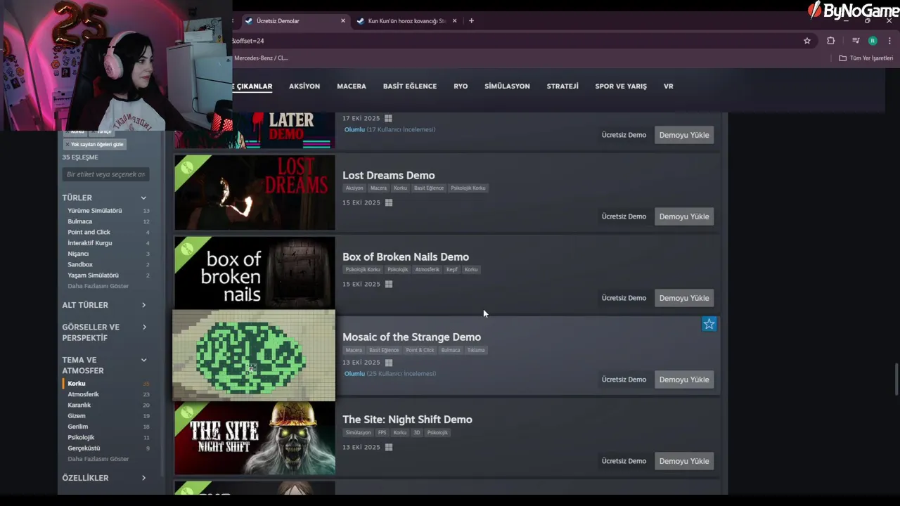Switch to the AKSİYON category tab

pyautogui.click(x=304, y=86)
